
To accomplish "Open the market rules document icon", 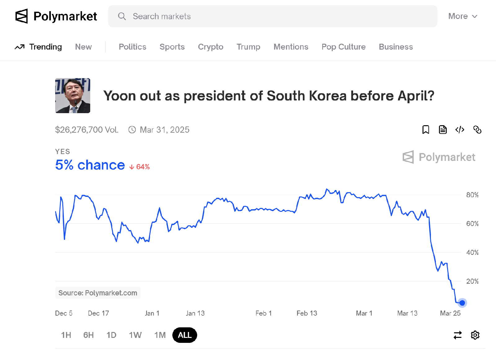I will (x=443, y=130).
